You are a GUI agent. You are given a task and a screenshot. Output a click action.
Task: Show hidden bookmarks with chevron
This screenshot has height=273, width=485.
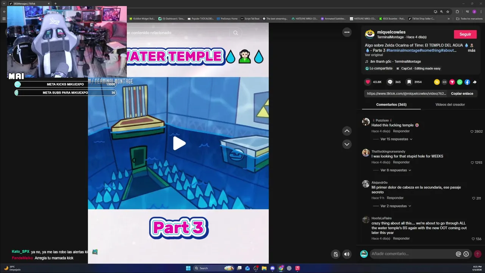(x=449, y=19)
